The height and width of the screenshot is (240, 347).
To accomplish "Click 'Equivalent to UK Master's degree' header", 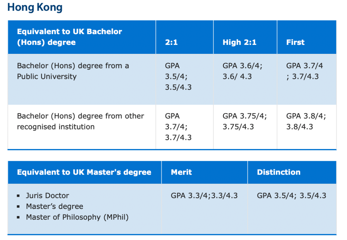I will pyautogui.click(x=84, y=172).
